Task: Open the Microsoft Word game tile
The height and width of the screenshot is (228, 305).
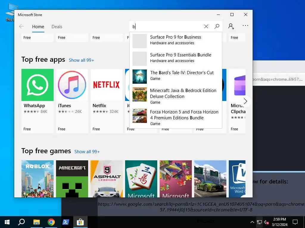Action: click(x=237, y=179)
